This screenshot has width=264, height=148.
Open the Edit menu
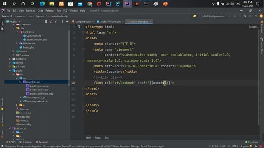(x=15, y=11)
